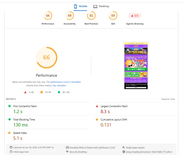Click the Chromium icon beside HeadlessChromium
Viewport: 184px width, 155px height.
pos(124,152)
